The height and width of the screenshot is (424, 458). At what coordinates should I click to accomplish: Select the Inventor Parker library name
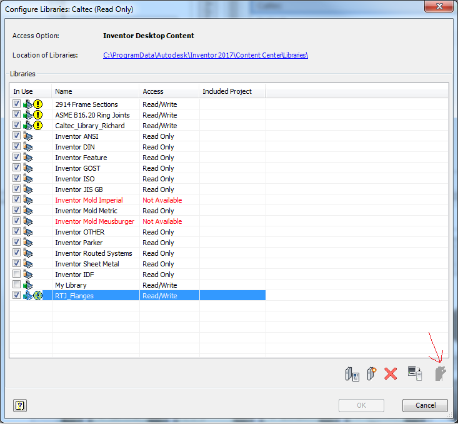[79, 243]
